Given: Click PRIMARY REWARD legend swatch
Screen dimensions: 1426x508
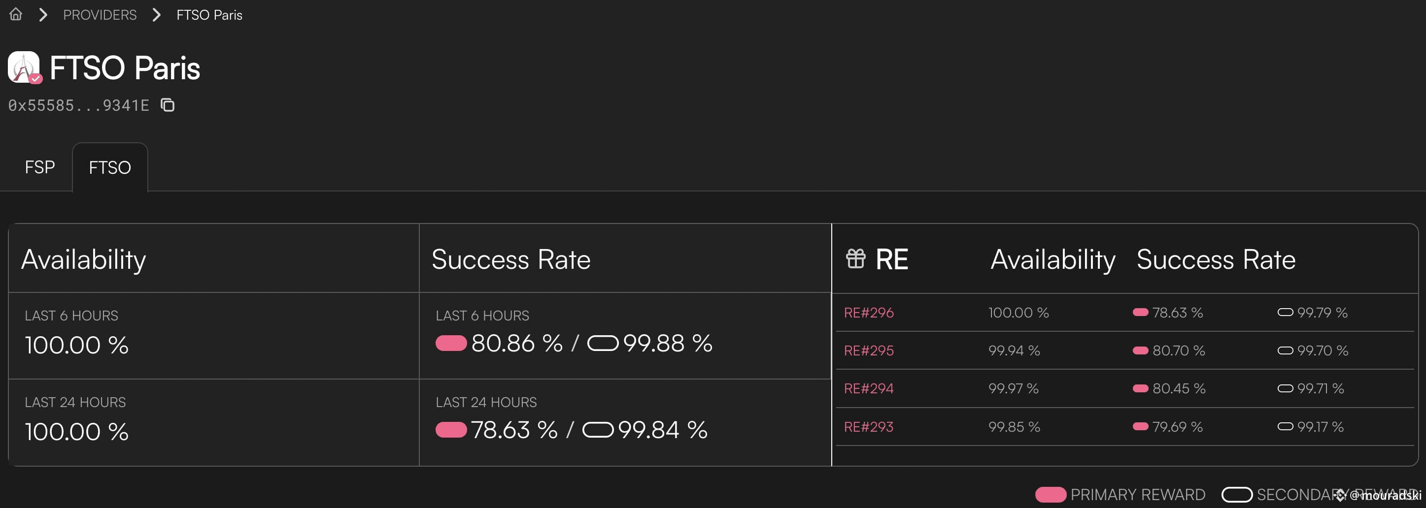Looking at the screenshot, I should 1050,494.
